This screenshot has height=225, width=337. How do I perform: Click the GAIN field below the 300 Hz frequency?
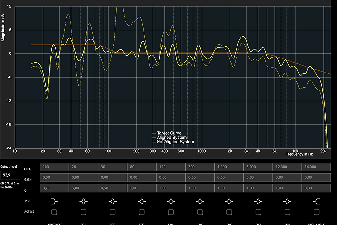click(200, 177)
